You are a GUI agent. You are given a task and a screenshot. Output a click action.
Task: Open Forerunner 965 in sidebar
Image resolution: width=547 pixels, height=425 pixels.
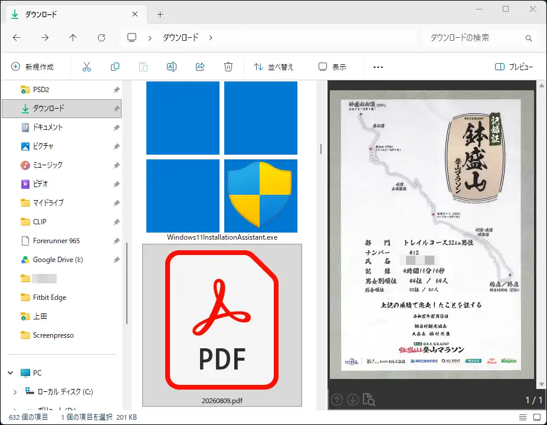pos(61,241)
